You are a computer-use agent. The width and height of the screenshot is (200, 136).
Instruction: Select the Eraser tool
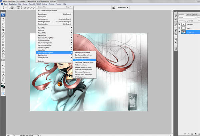pos(3,48)
